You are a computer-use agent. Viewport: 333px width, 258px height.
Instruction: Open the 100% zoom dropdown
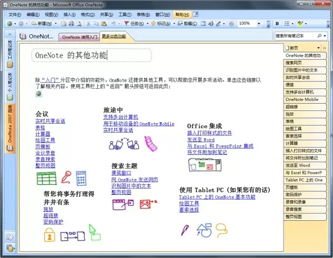[x=259, y=23]
